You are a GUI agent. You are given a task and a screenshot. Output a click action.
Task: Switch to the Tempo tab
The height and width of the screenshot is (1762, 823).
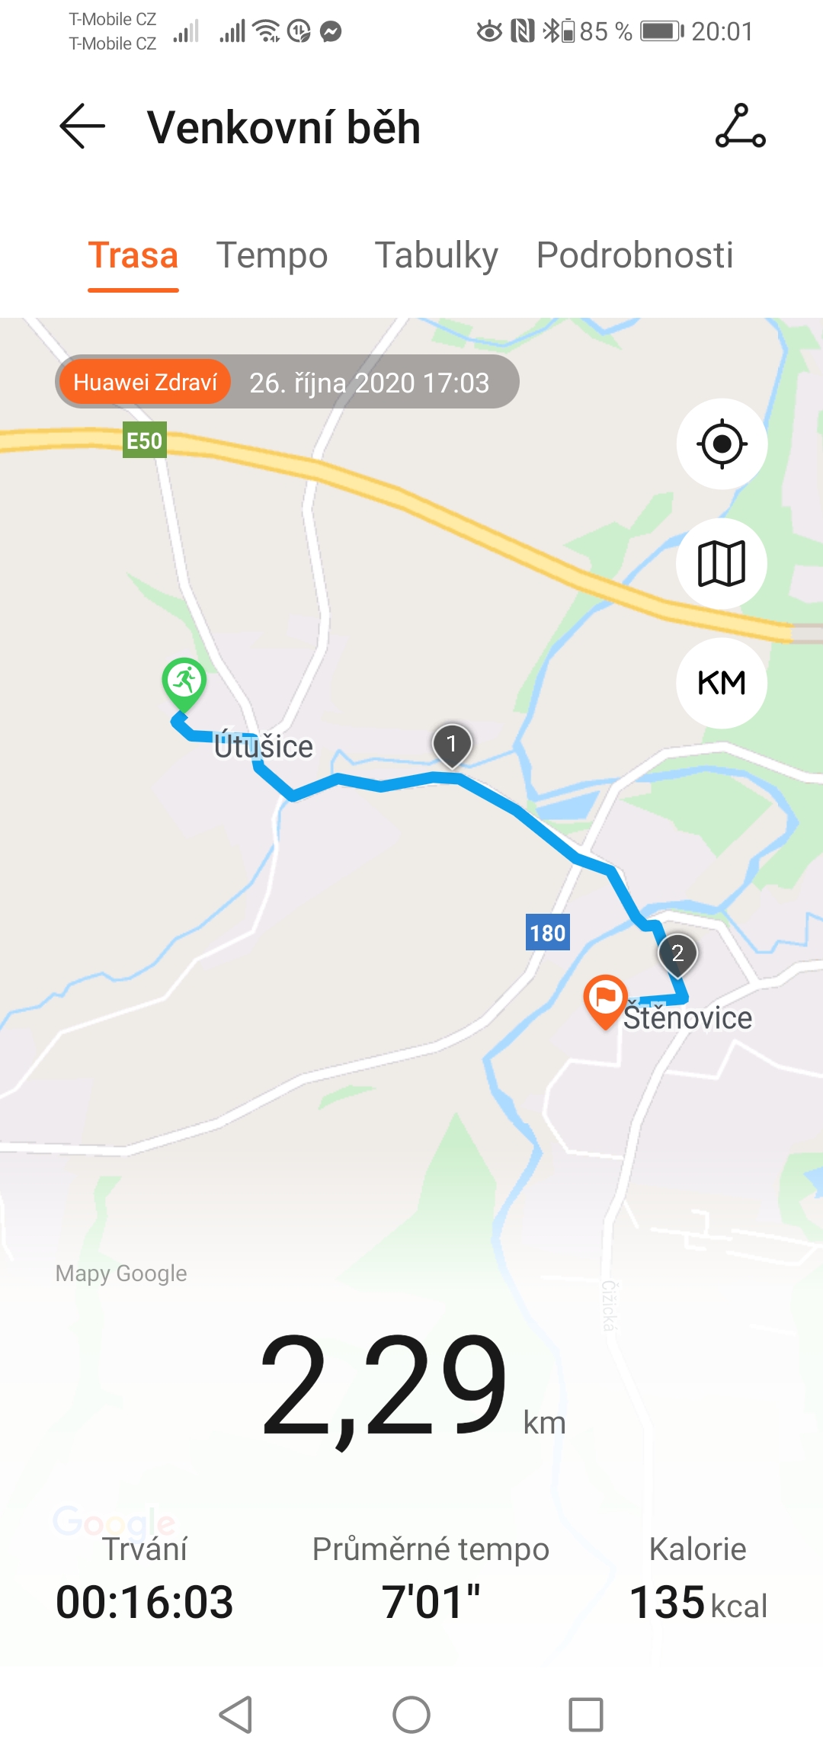coord(272,255)
